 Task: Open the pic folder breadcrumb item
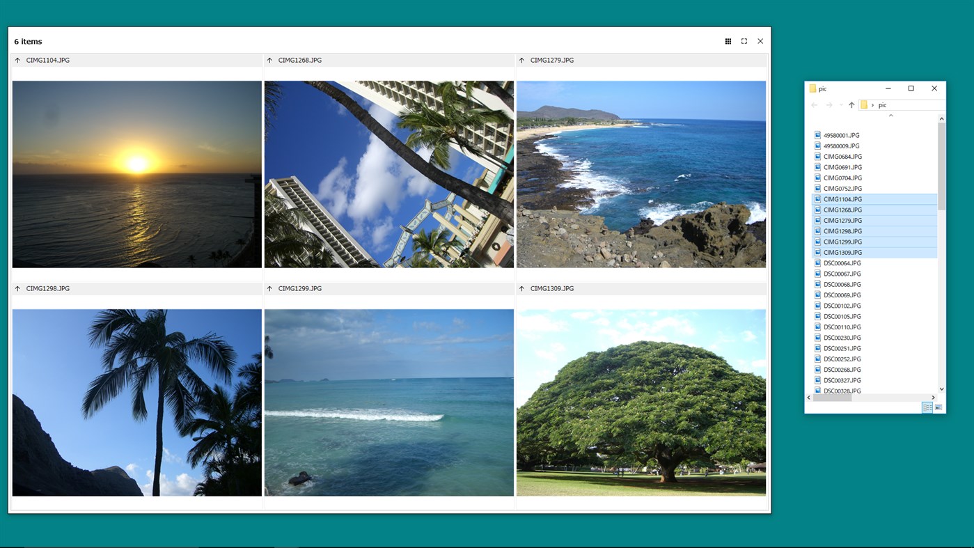pos(882,104)
